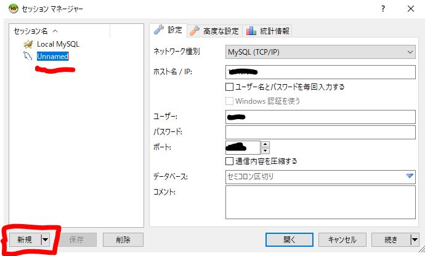Expand the 新規 button dropdown arrow
The image size is (425, 256).
click(x=45, y=239)
